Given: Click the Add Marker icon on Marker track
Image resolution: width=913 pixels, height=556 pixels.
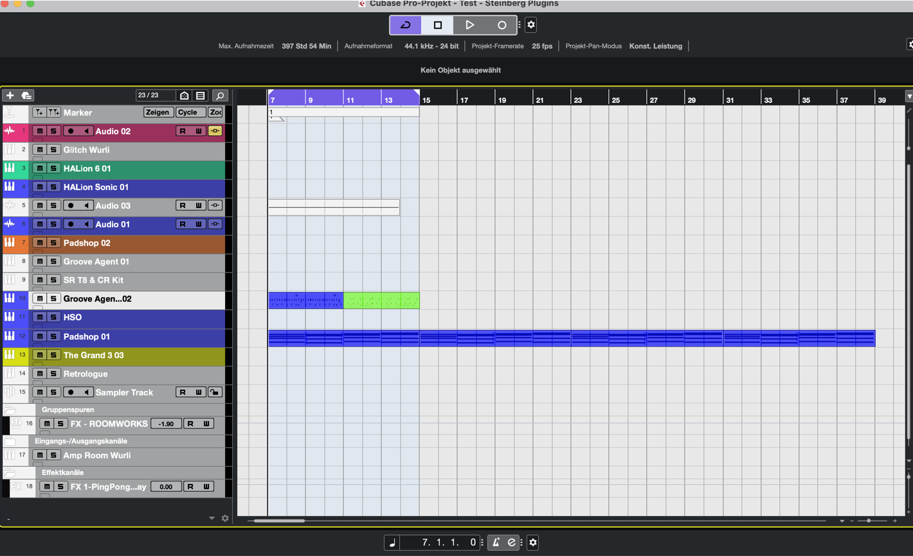Looking at the screenshot, I should pyautogui.click(x=39, y=112).
